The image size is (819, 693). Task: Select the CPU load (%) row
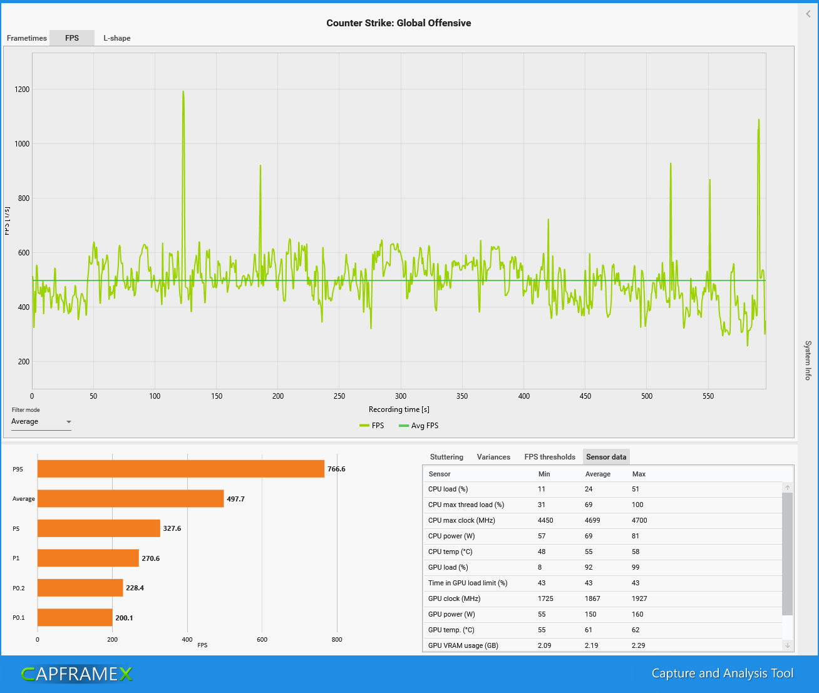pos(603,490)
